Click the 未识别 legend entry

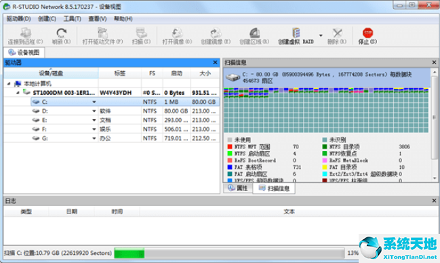338,140
